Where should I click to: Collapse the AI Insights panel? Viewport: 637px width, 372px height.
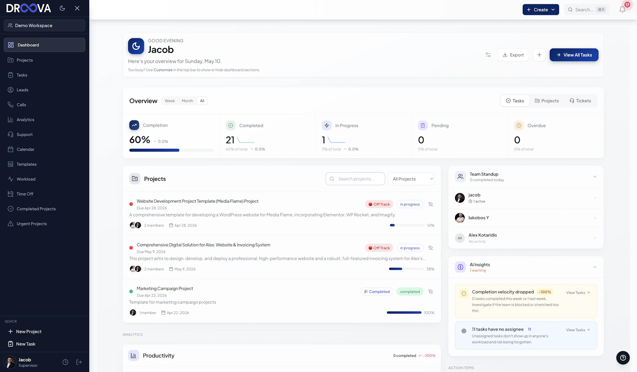[595, 267]
